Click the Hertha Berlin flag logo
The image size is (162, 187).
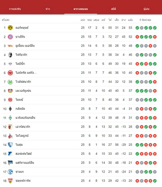[x=10, y=163]
